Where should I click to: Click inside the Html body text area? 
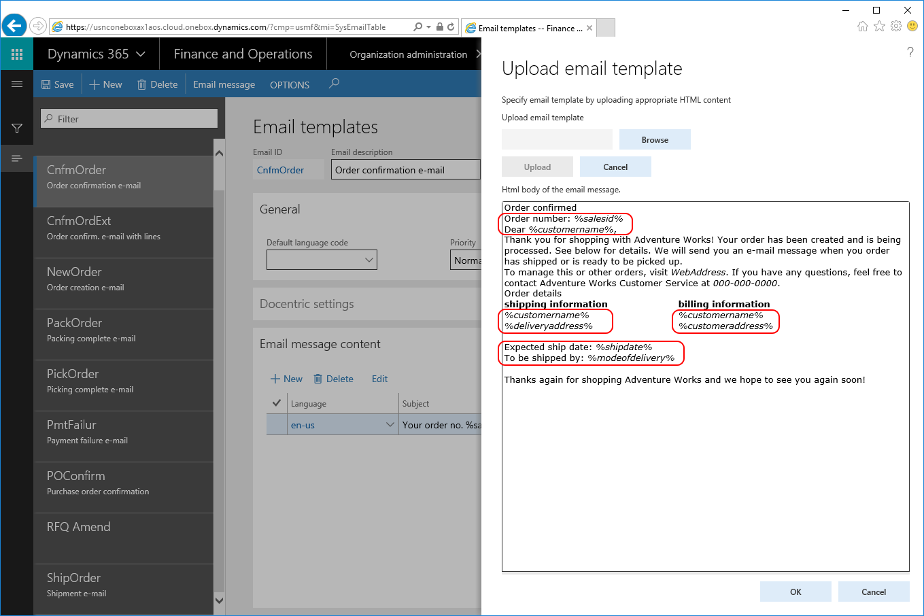tap(705, 386)
